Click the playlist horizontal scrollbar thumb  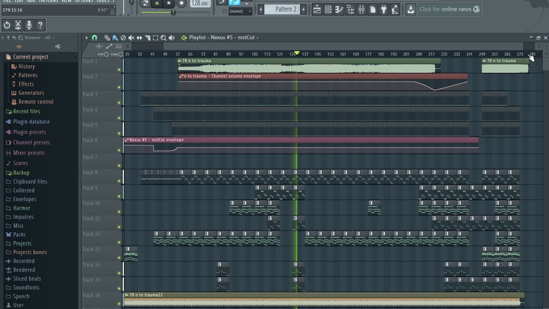343,46
